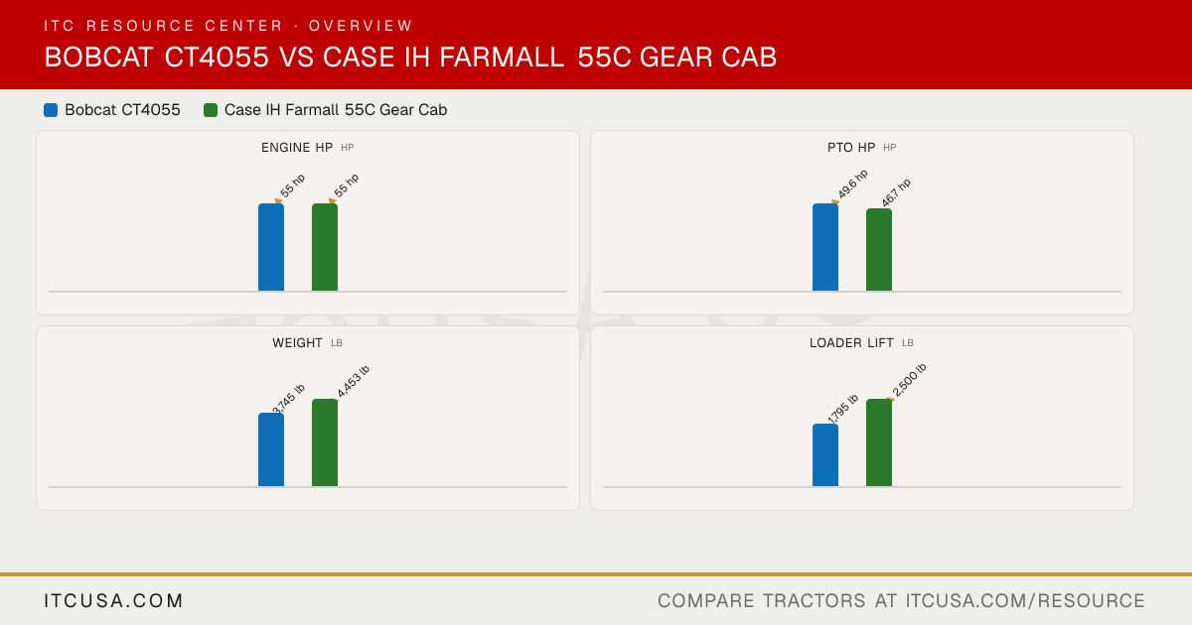Click the green 2,500 lb Loader Lift bar
This screenshot has height=625, width=1192.
pyautogui.click(x=879, y=442)
